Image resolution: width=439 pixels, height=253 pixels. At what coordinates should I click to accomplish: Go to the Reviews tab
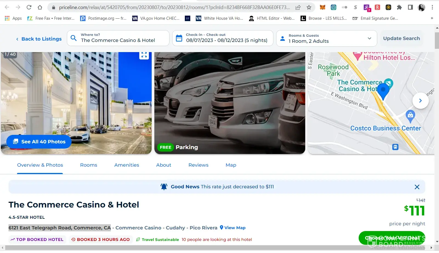point(198,165)
